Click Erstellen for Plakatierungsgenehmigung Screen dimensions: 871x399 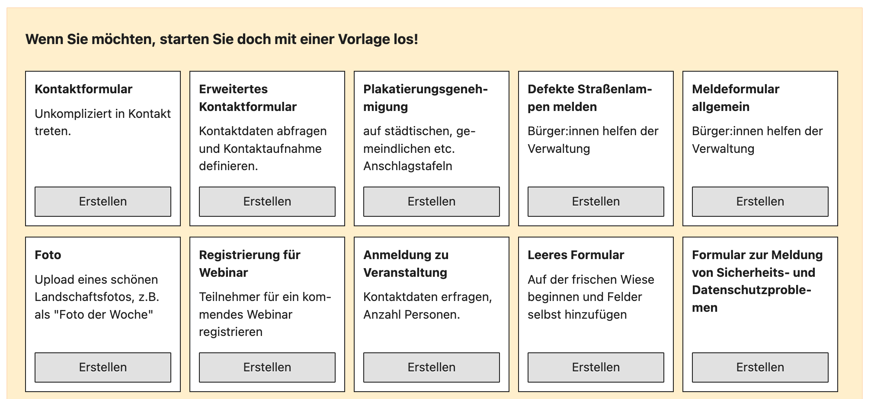[432, 202]
